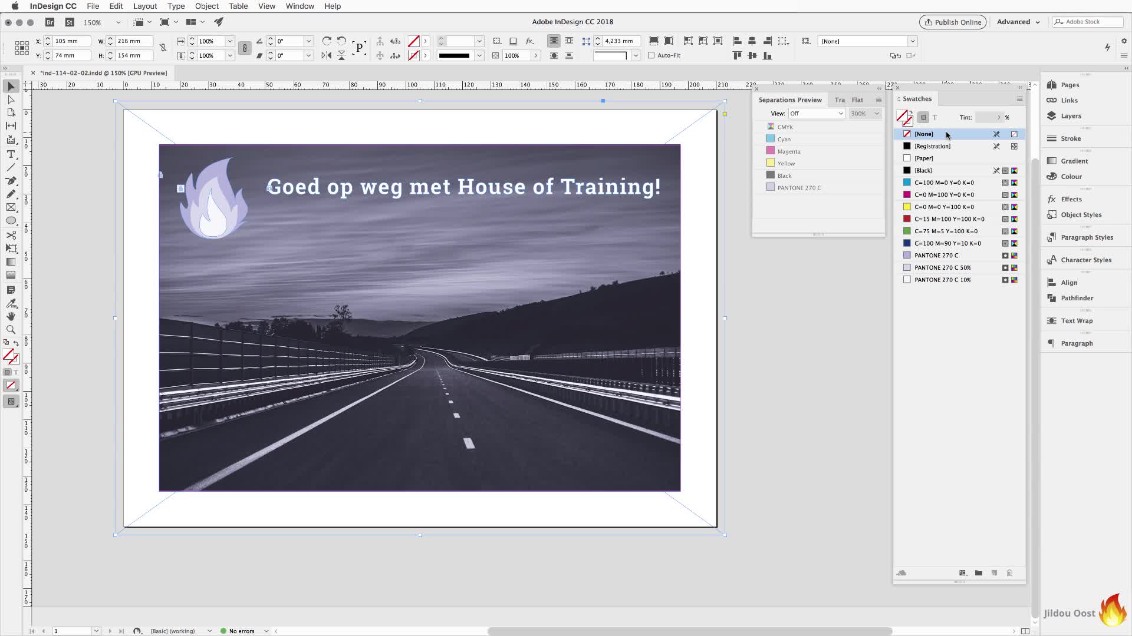Open the Apple menu
The width and height of the screenshot is (1132, 636).
(x=15, y=6)
